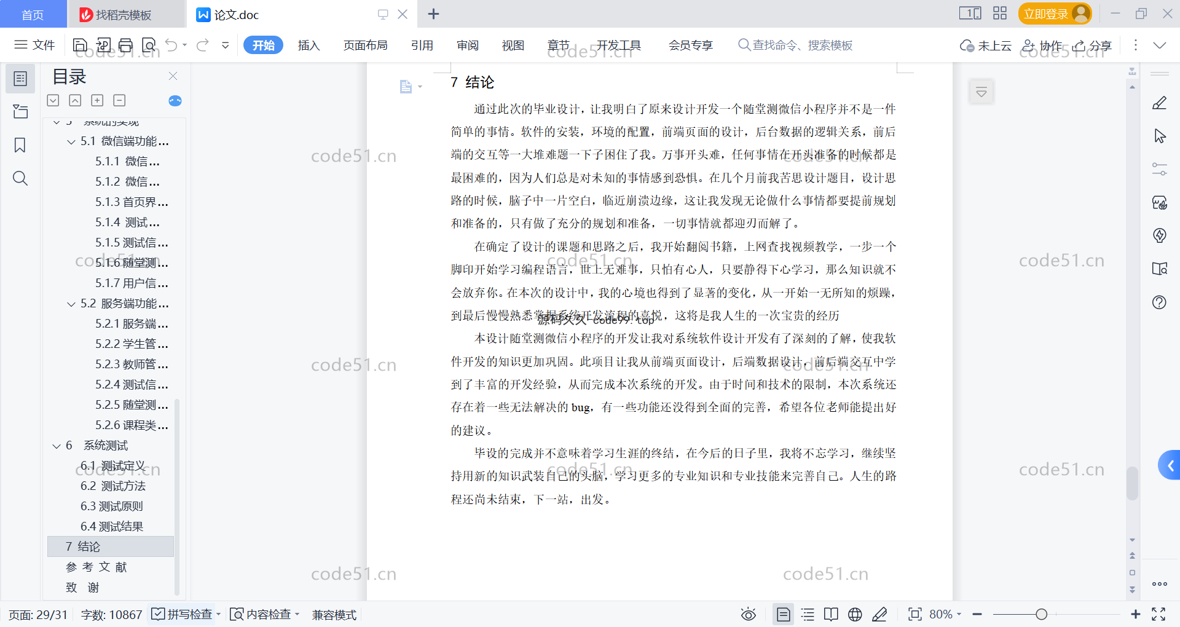Click the remove heading minus icon
Viewport: 1180px width, 627px height.
pos(120,100)
